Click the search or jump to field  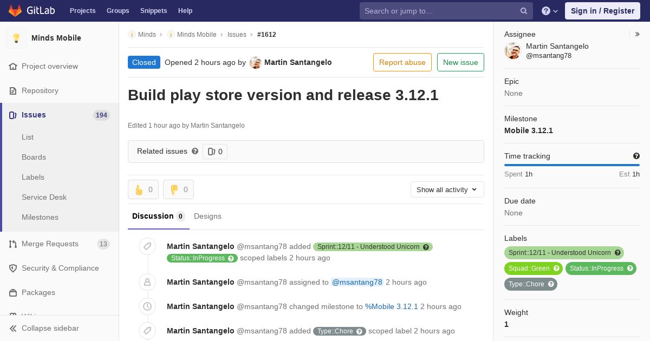[446, 11]
